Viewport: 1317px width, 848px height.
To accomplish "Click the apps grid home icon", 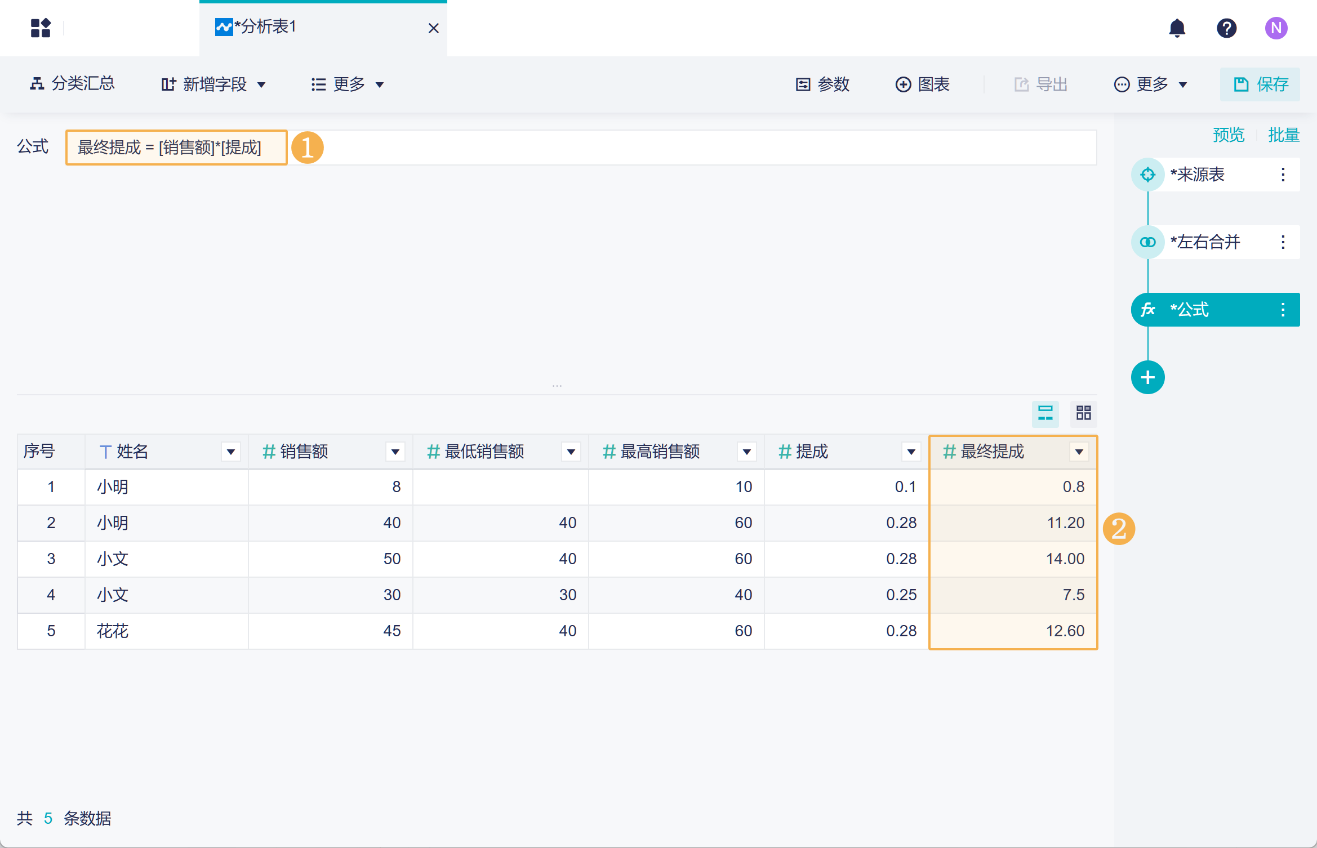I will coord(41,28).
